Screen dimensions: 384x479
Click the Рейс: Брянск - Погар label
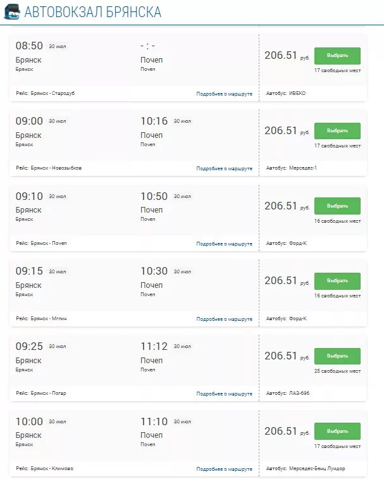41,393
